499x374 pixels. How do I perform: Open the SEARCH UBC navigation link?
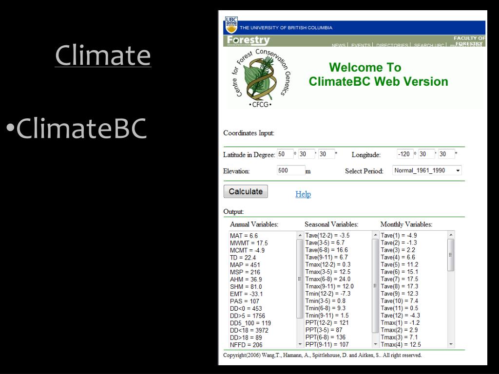[429, 45]
